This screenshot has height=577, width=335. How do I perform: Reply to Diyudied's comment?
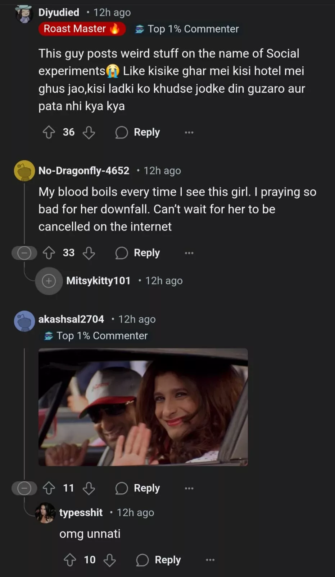[x=138, y=132]
